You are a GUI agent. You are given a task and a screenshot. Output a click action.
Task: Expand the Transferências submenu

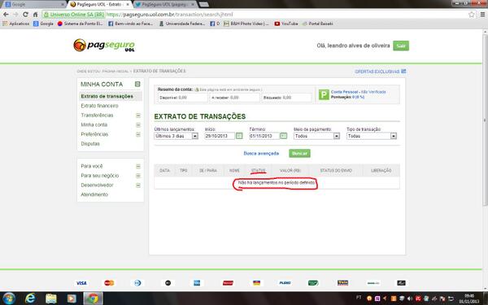pos(138,115)
